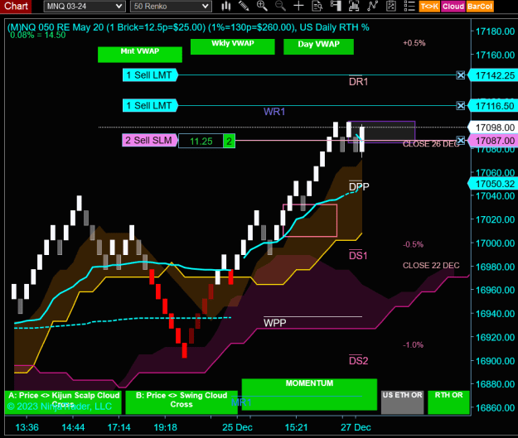
Task: Click the green position quantity 2 box
Action: (x=230, y=142)
